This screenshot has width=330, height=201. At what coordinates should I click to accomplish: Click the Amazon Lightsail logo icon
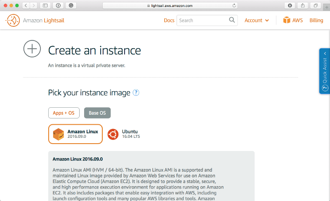(x=13, y=20)
